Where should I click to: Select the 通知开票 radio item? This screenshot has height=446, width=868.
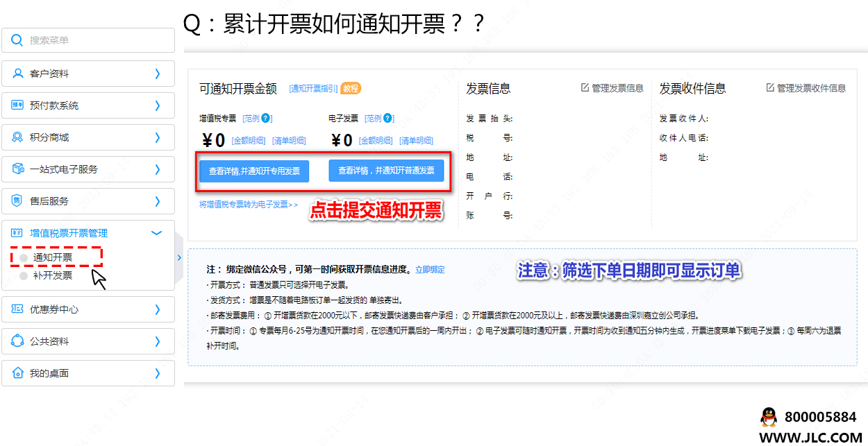click(x=24, y=257)
